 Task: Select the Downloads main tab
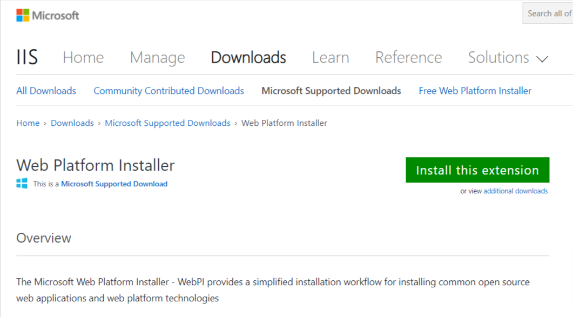[x=248, y=57]
